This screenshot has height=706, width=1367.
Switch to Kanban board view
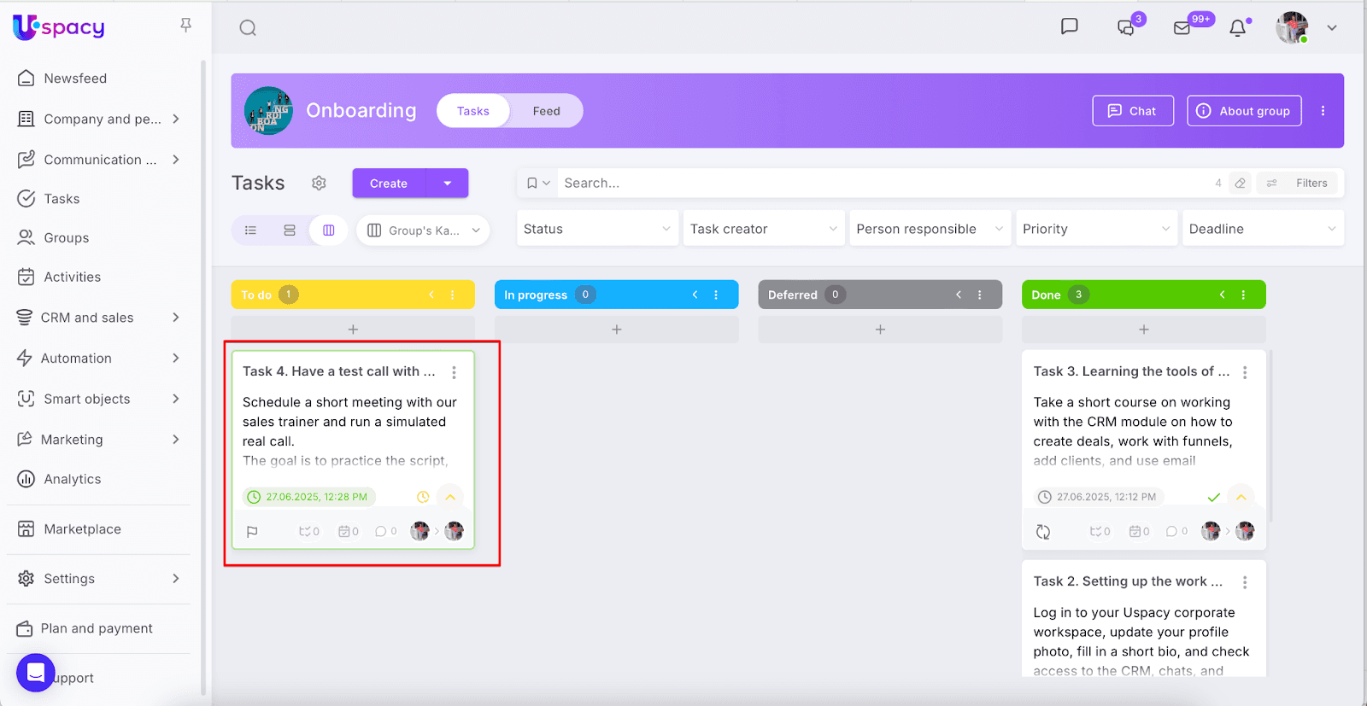tap(329, 230)
